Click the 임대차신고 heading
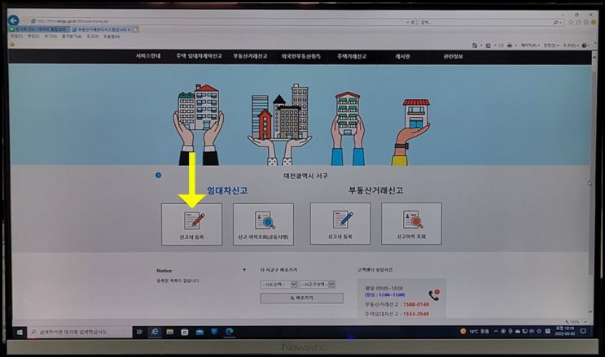605x357 pixels. [227, 190]
